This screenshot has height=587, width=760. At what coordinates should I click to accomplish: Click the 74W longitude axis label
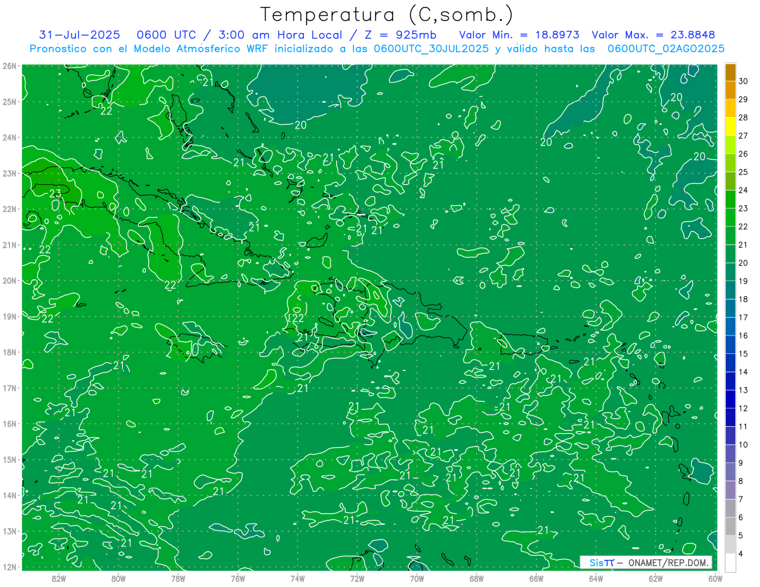coord(297,578)
